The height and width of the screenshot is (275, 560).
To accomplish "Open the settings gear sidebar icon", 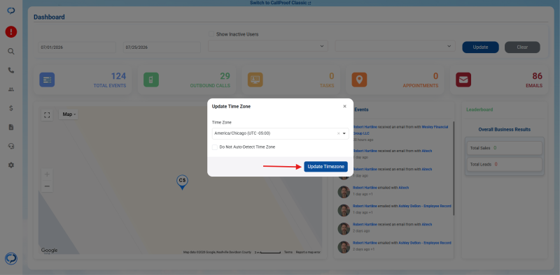I will point(11,165).
